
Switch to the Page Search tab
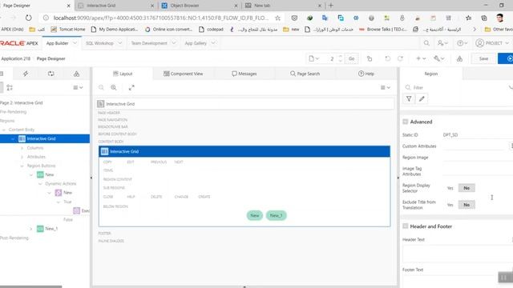pos(305,74)
